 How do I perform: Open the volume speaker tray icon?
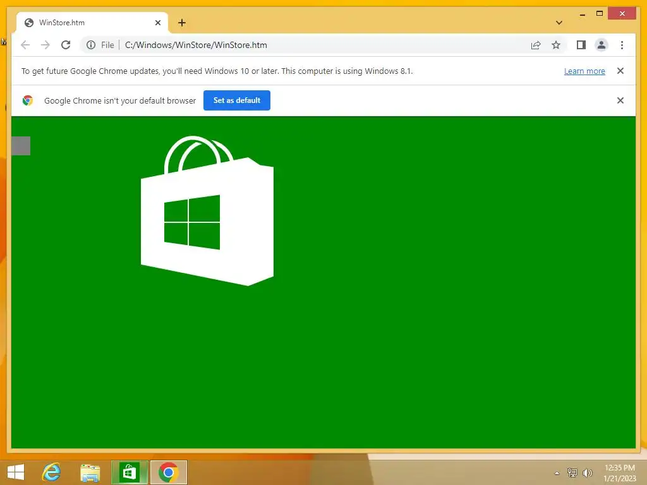(x=587, y=472)
